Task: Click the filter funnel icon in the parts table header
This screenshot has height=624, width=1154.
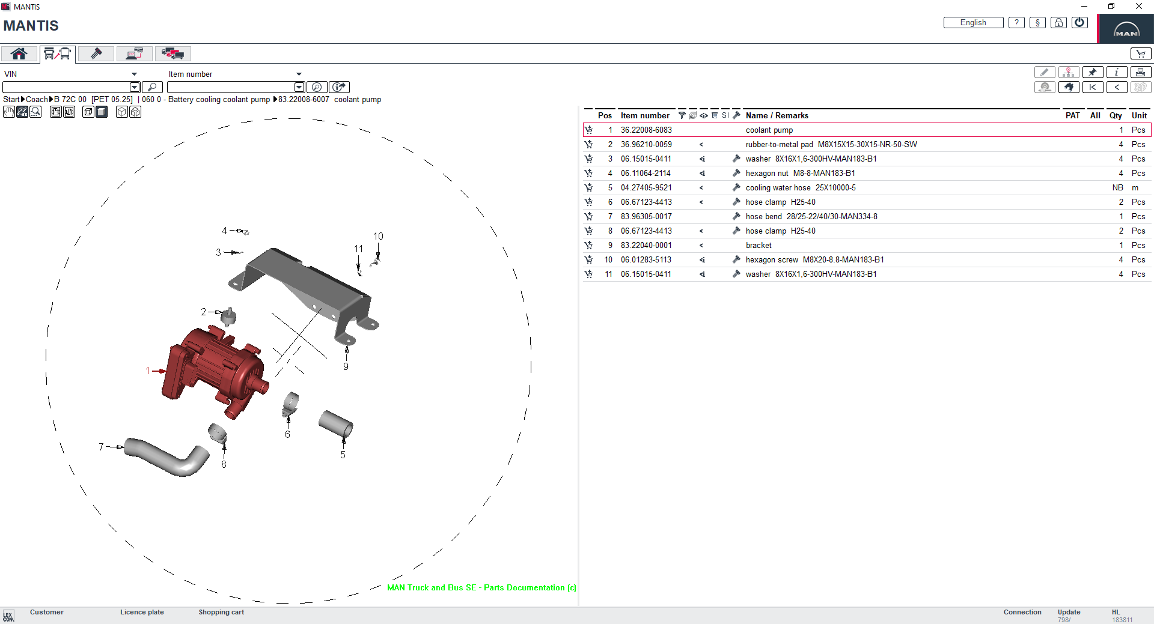Action: (x=682, y=115)
